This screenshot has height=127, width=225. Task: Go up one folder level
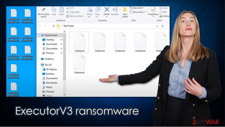coord(54,26)
